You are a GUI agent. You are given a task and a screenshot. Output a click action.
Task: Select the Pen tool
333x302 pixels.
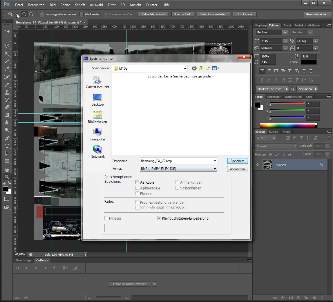point(7,138)
